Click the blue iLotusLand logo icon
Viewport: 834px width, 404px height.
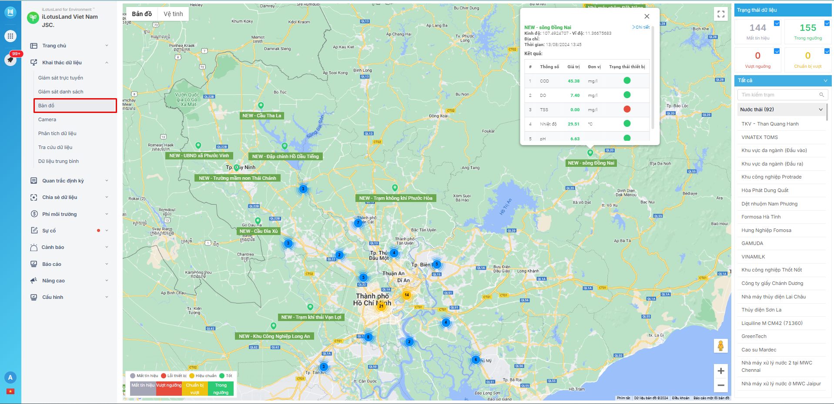pos(10,12)
